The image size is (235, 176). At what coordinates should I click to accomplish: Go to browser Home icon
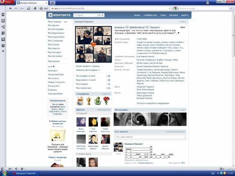point(35,8)
